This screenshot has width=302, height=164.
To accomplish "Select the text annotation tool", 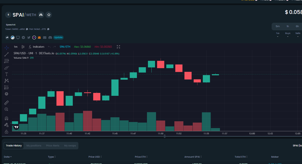I will click(x=7, y=74).
